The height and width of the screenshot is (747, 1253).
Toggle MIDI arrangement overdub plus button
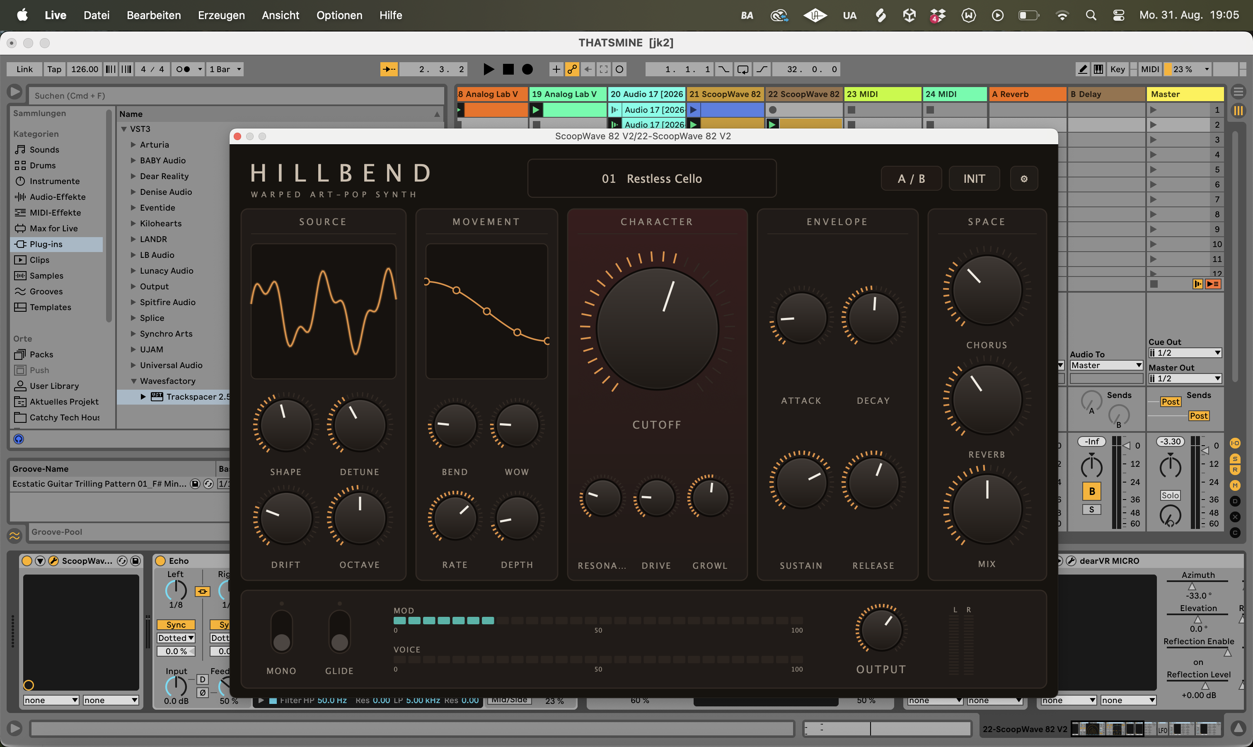point(556,70)
